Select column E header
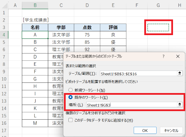 coord(113,5)
